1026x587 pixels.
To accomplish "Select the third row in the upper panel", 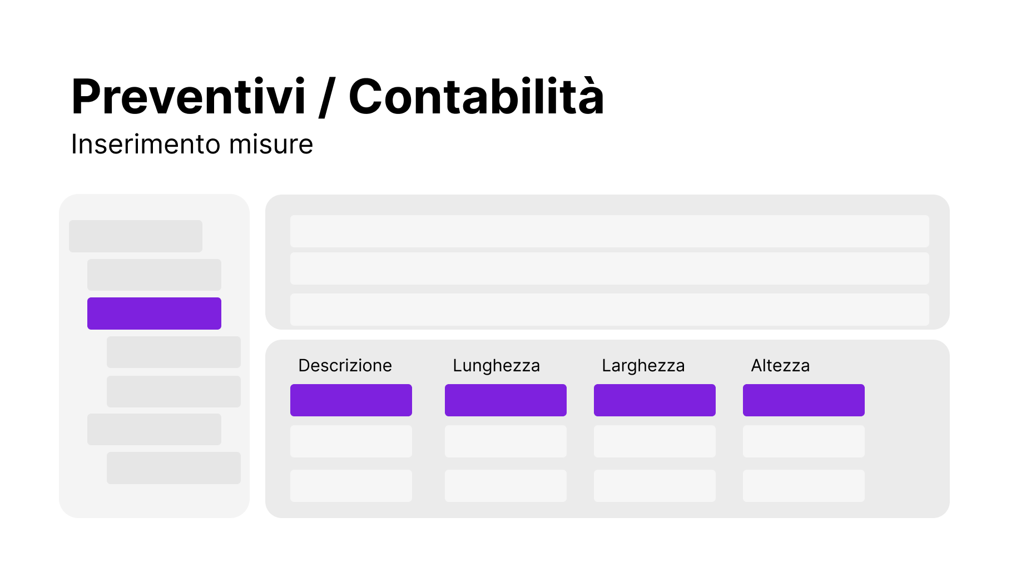I will (x=609, y=310).
